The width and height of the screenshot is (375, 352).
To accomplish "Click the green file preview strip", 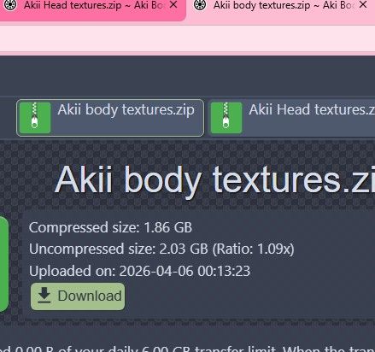I will (x=3, y=263).
